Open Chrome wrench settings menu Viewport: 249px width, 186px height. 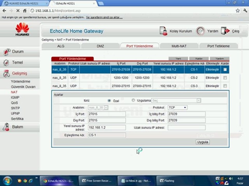pos(245,11)
